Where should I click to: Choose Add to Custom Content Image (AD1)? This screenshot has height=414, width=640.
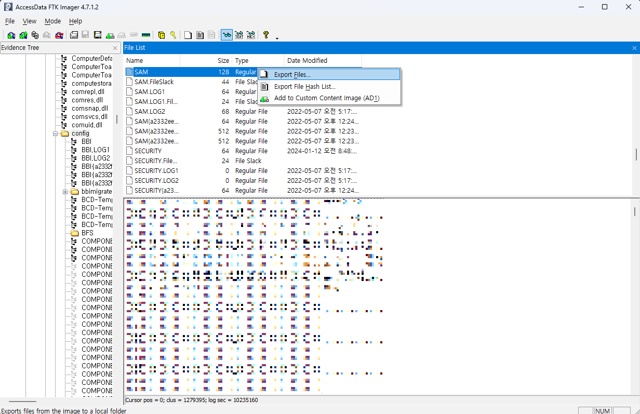(329, 98)
